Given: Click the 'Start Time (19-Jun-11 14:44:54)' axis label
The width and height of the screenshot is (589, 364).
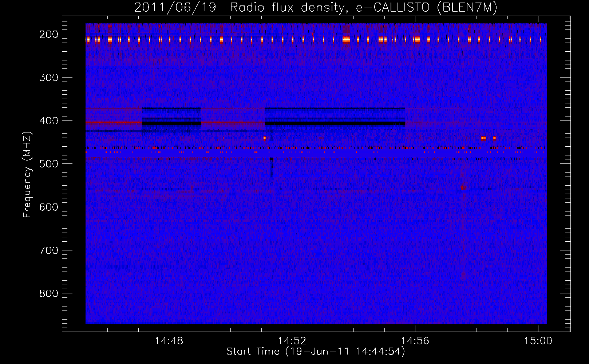Looking at the screenshot, I should (316, 352).
